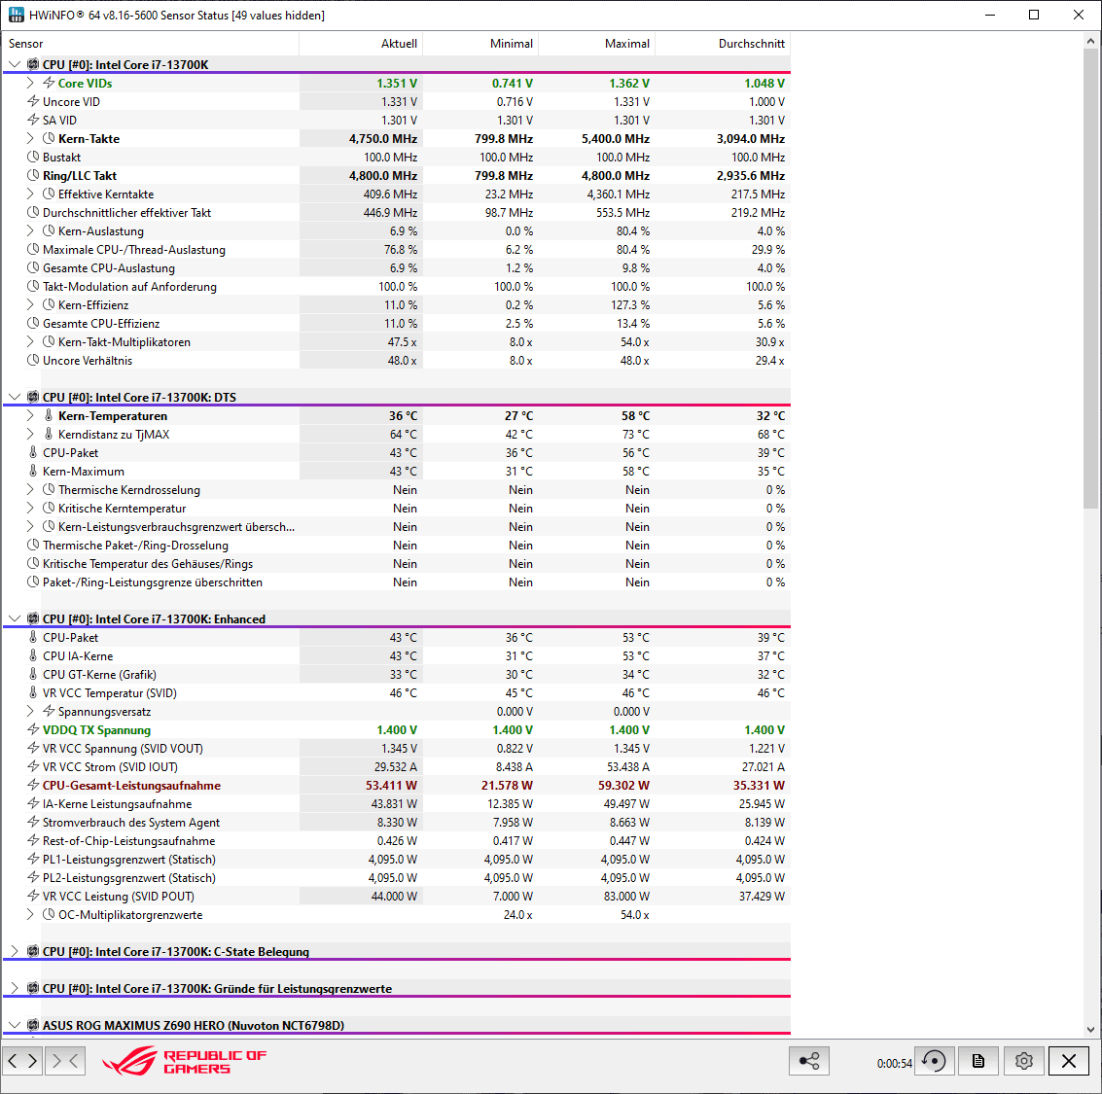Select Kerndistanz zu TjMAX row label
This screenshot has height=1094, width=1102.
pos(114,435)
